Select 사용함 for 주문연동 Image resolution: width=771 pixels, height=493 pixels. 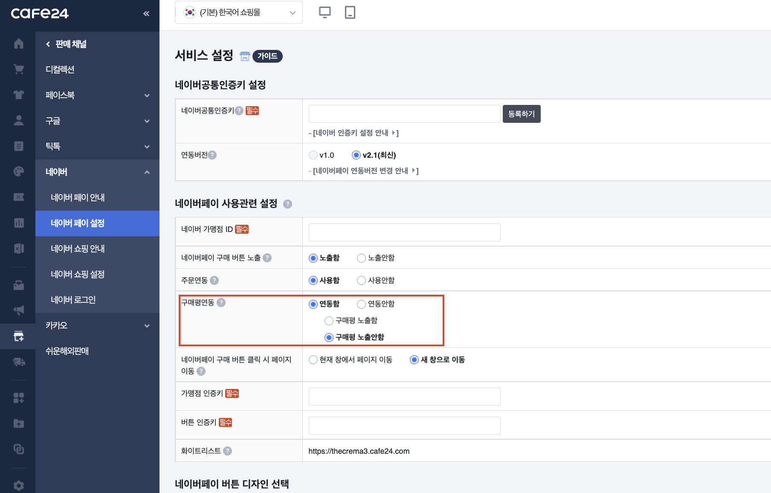[313, 280]
